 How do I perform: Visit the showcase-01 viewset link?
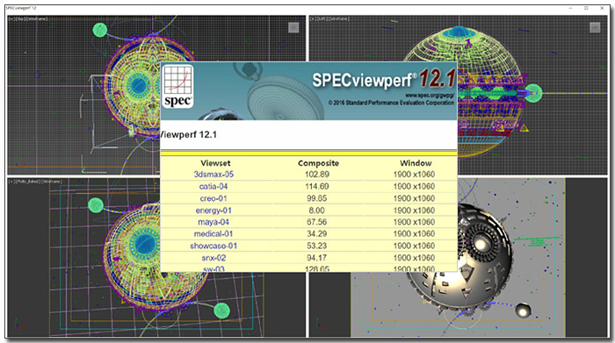coord(213,246)
